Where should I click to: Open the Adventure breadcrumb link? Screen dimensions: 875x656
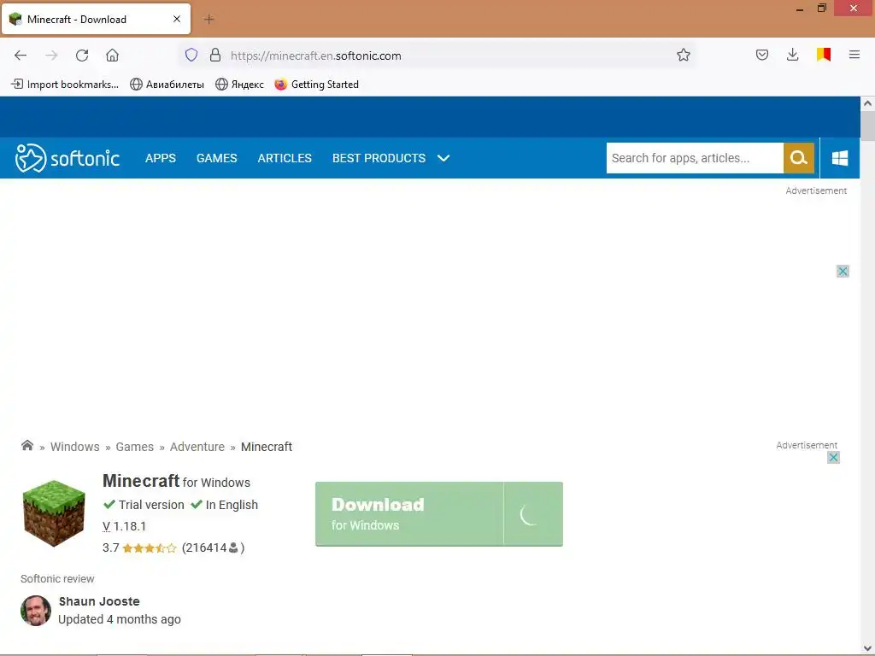197,447
